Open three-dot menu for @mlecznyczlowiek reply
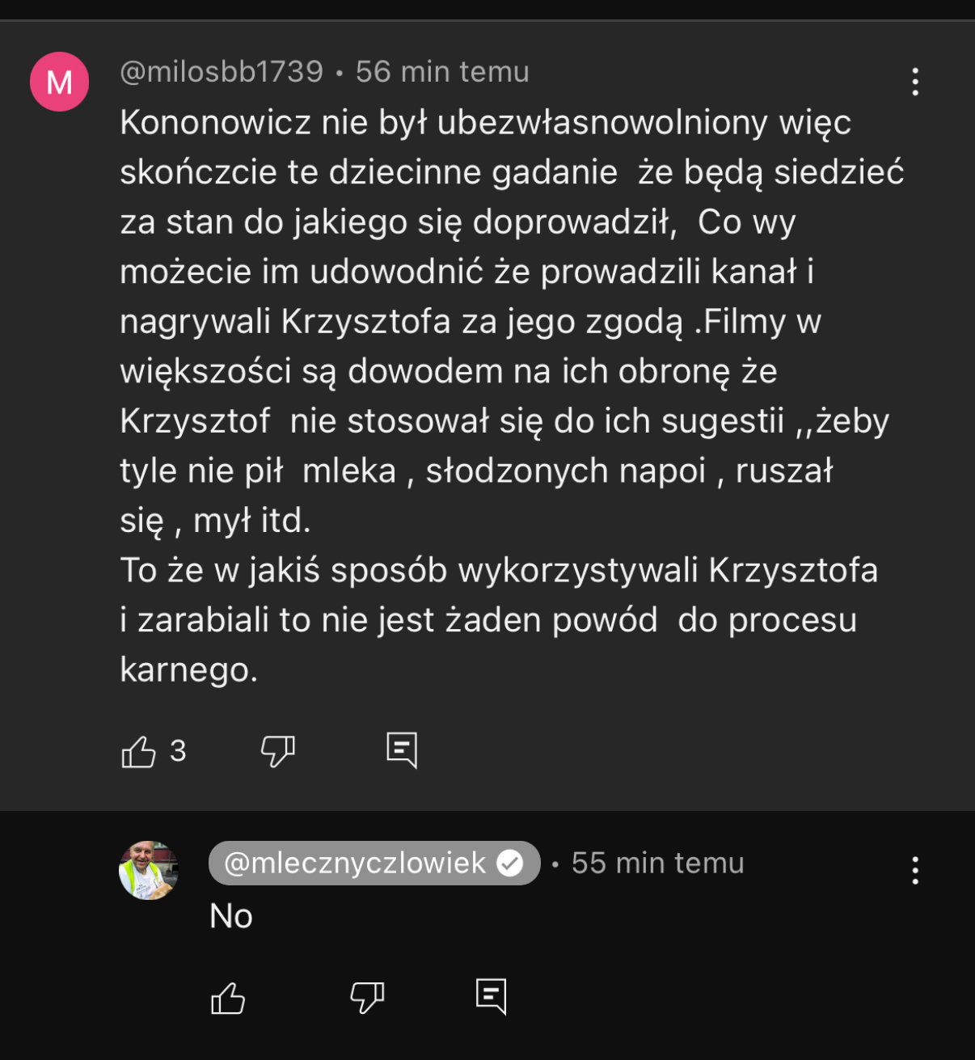 click(915, 871)
